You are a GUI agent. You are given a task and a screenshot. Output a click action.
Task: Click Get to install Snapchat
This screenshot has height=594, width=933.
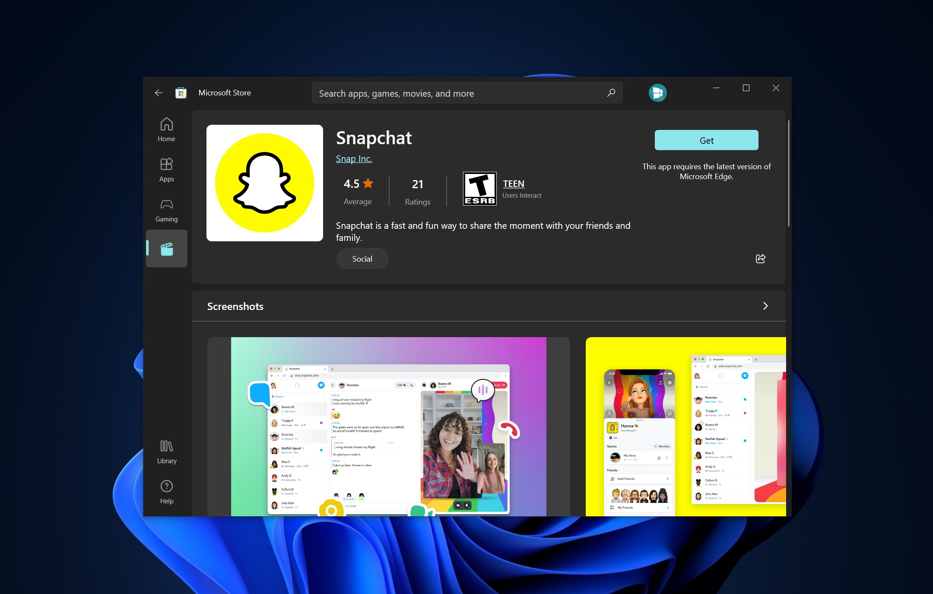(707, 140)
